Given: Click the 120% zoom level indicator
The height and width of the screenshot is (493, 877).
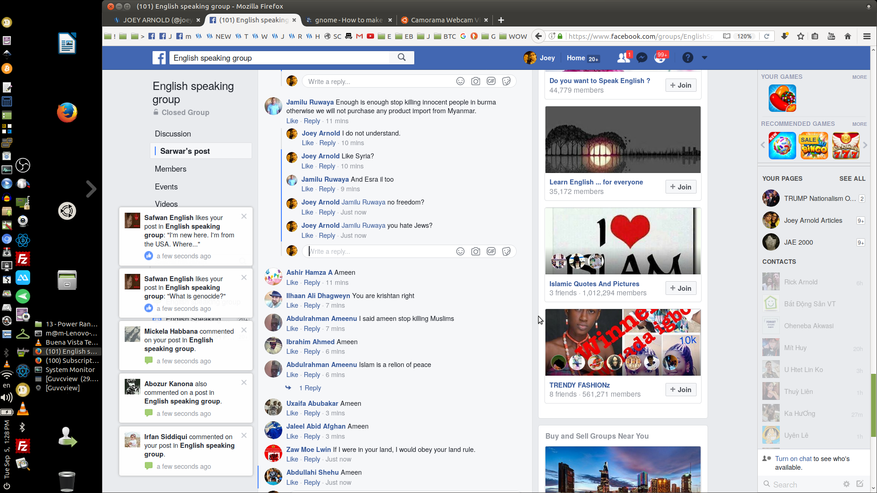Looking at the screenshot, I should click(745, 36).
